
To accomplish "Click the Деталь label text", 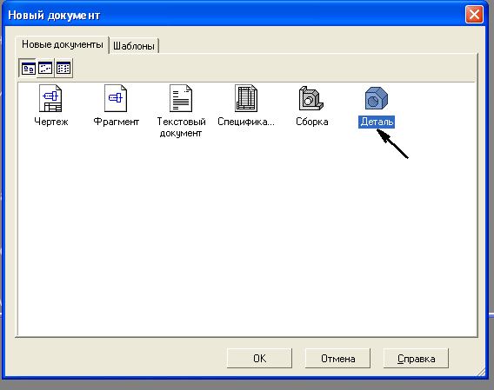I will pos(377,122).
